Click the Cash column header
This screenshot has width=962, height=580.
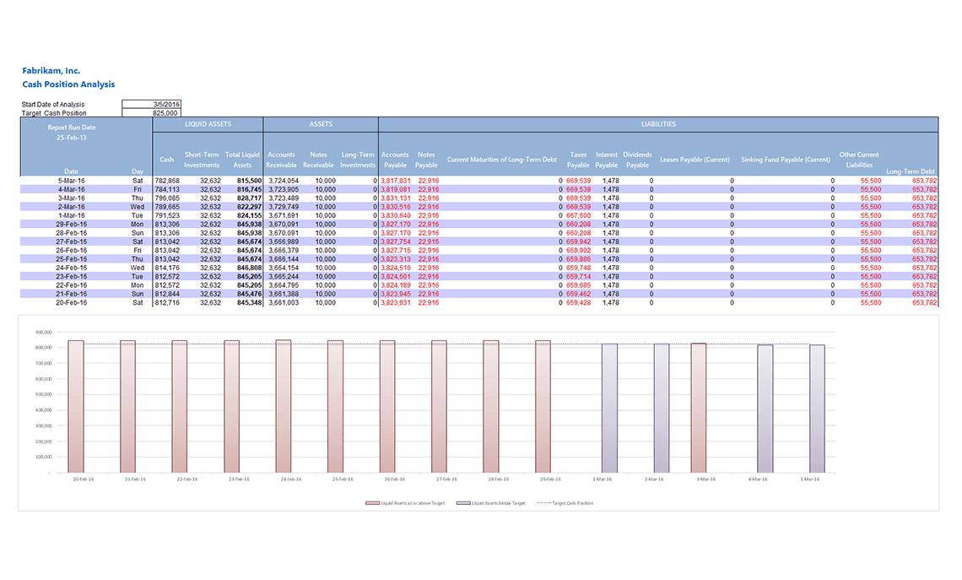pos(166,160)
